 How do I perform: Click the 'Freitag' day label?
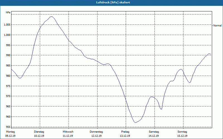tap(125, 132)
